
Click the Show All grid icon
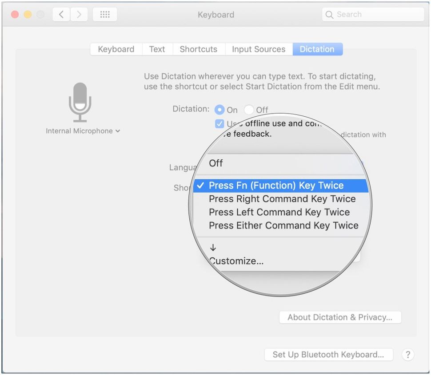tap(105, 14)
